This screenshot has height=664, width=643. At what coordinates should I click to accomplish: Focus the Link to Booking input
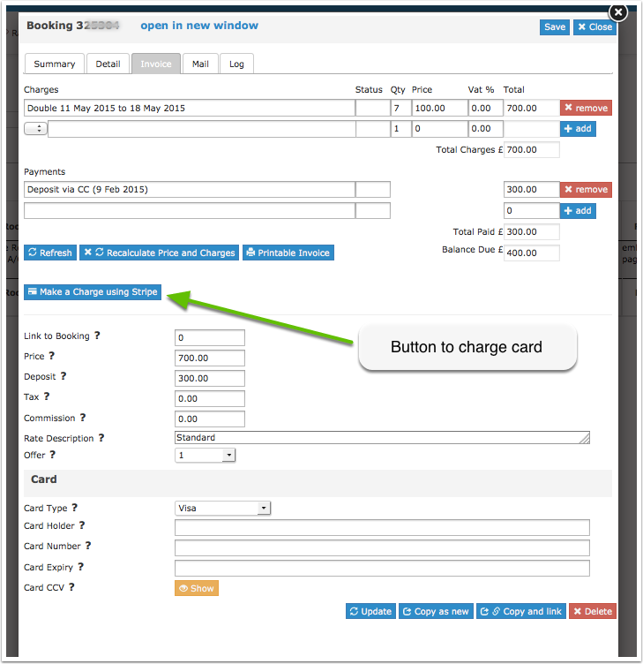[x=210, y=337]
